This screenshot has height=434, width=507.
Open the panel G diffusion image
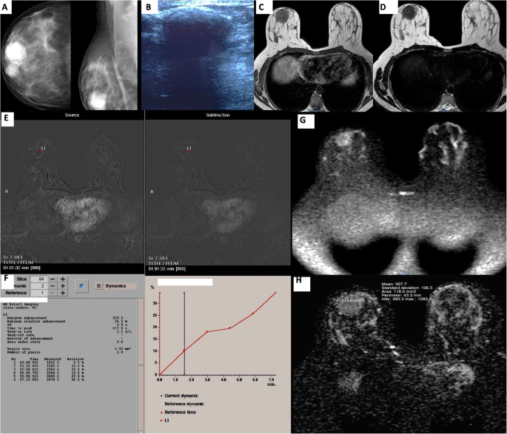point(399,194)
